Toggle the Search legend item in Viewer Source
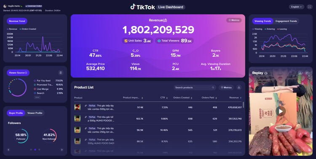Viewport: 316px width, 159px height. pos(39,93)
